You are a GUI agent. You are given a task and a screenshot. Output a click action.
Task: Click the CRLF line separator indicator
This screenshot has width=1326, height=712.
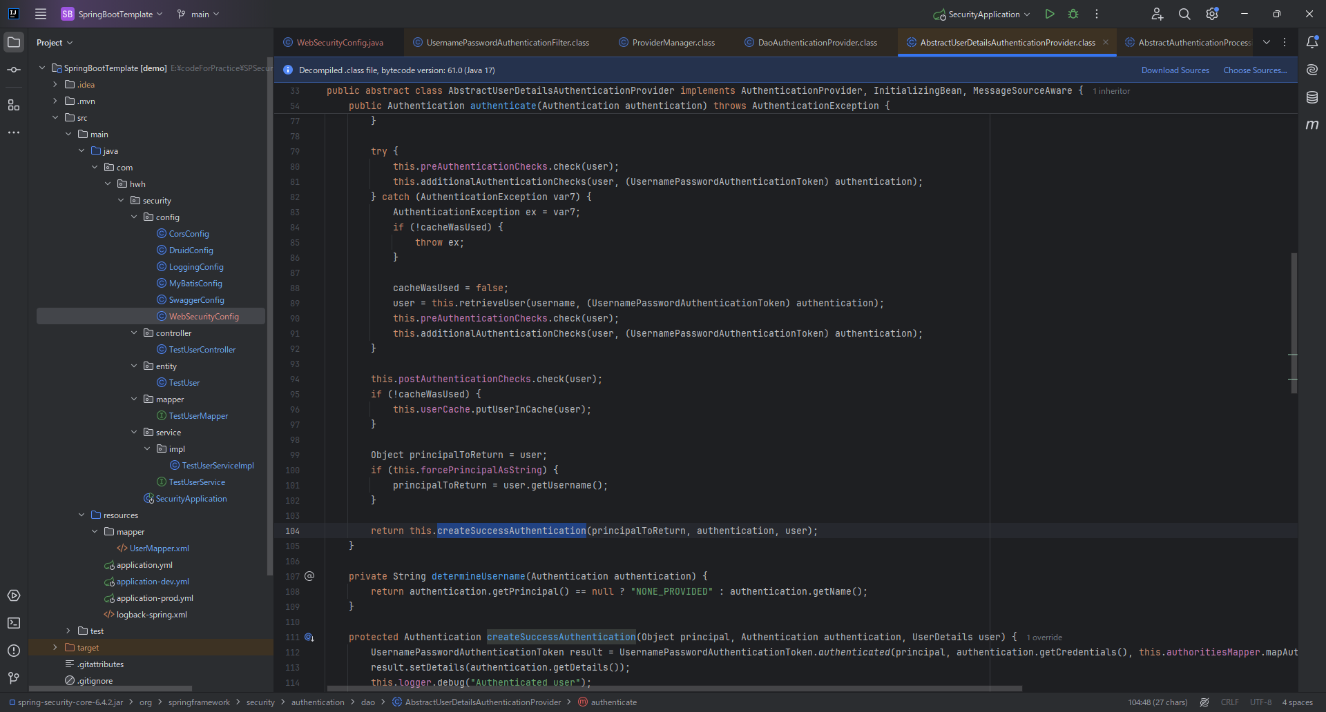tap(1229, 702)
